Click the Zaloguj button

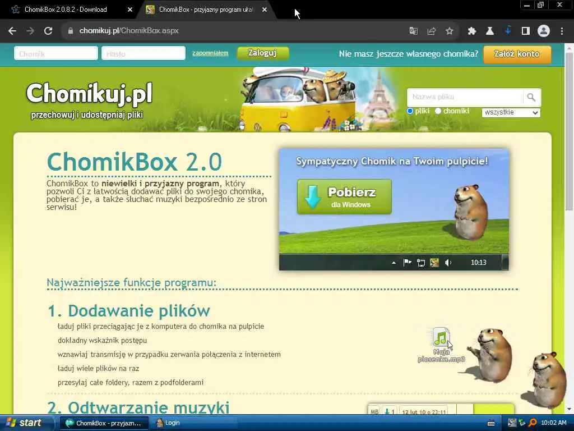pyautogui.click(x=263, y=53)
